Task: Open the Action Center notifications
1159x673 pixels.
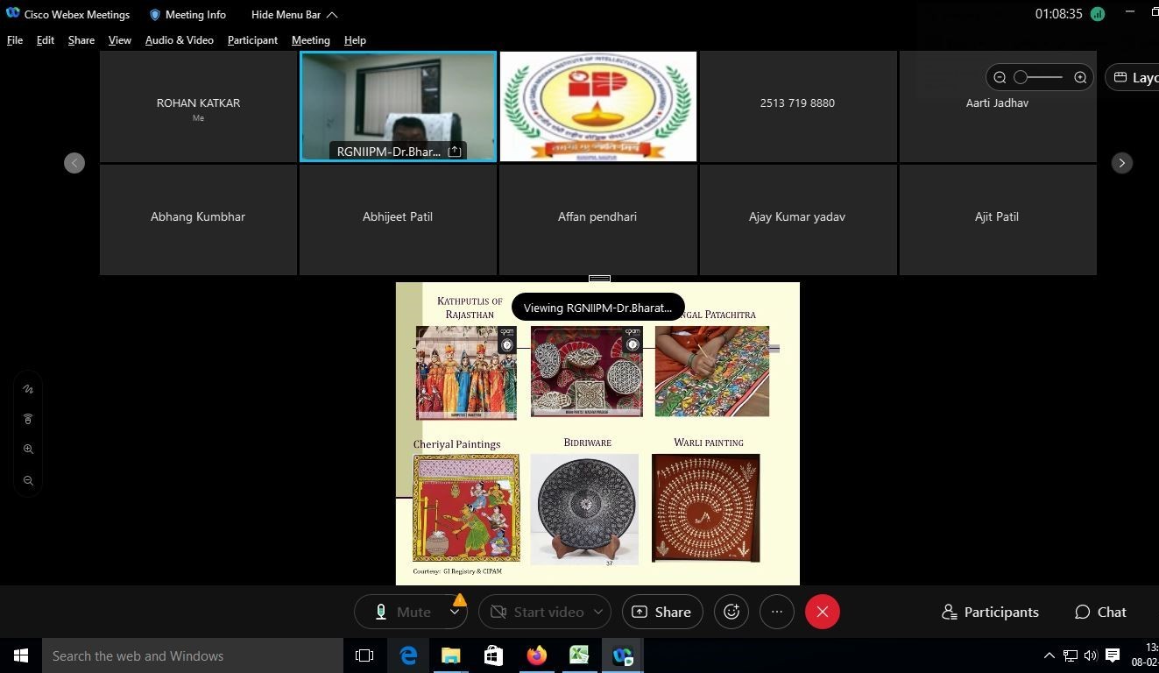Action: click(x=1113, y=655)
